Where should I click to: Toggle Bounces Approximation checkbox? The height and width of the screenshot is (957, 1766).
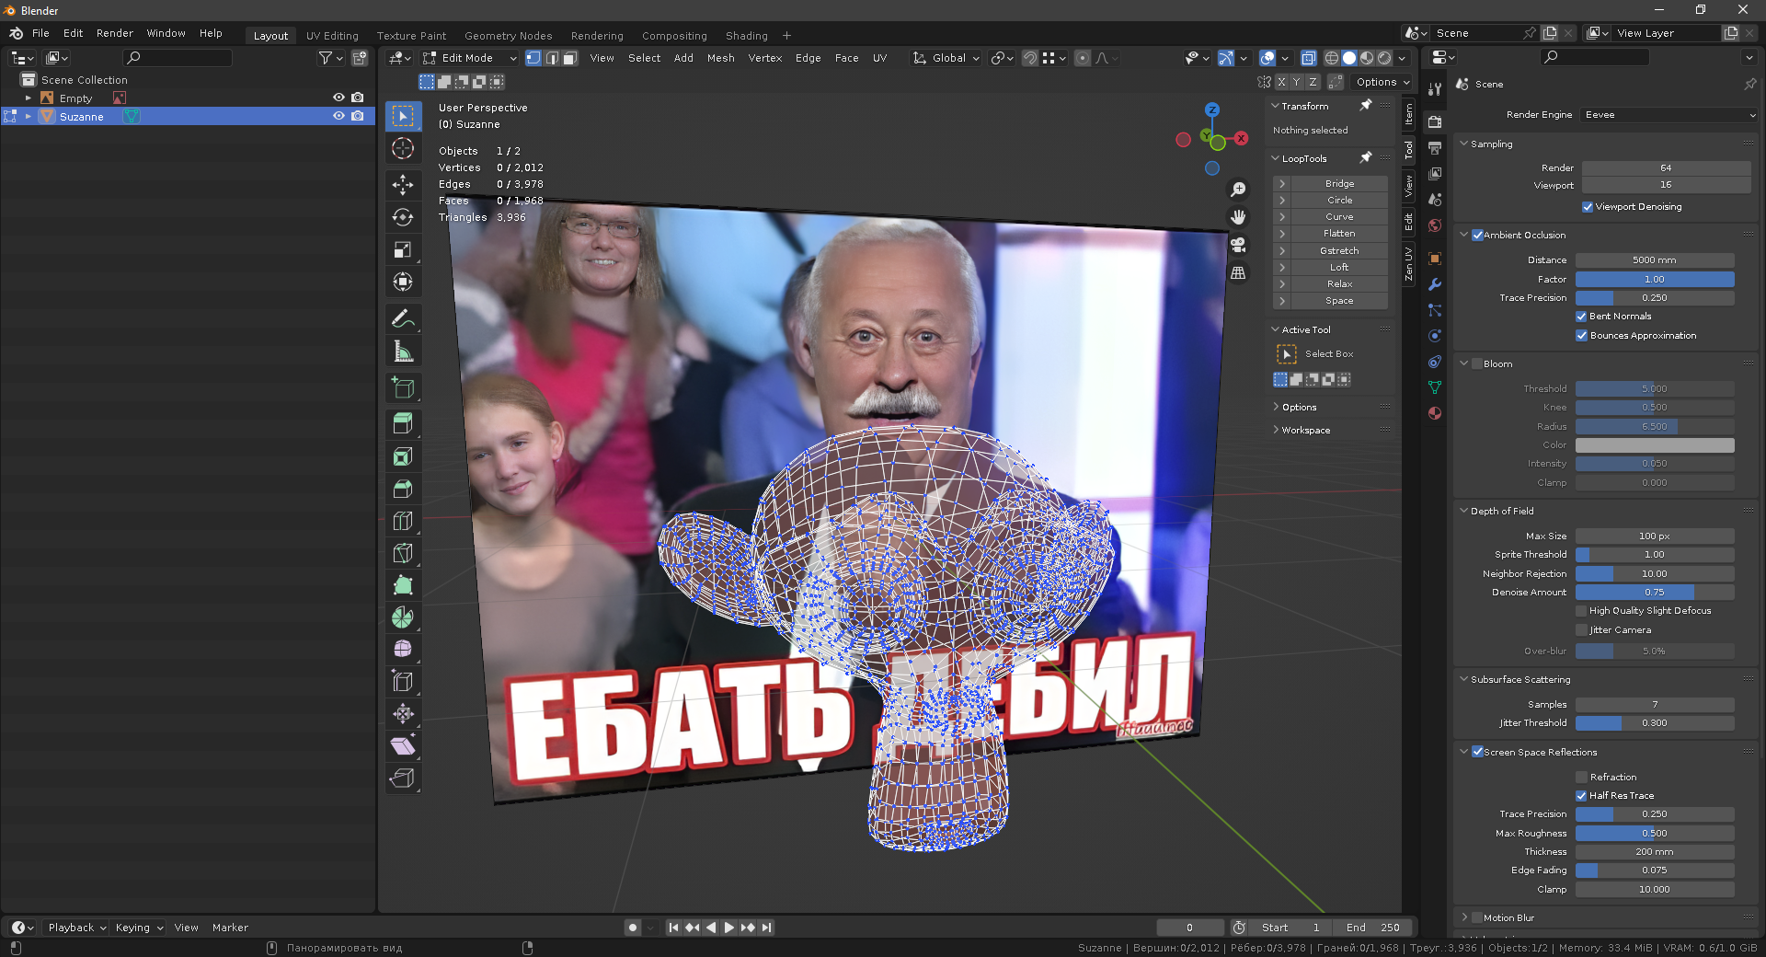tap(1582, 336)
